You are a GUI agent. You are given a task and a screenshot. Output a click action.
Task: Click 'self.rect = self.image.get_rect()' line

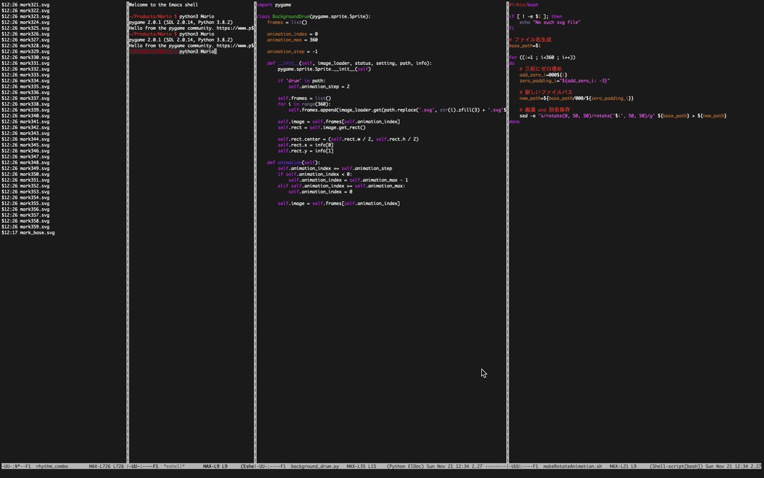point(322,127)
